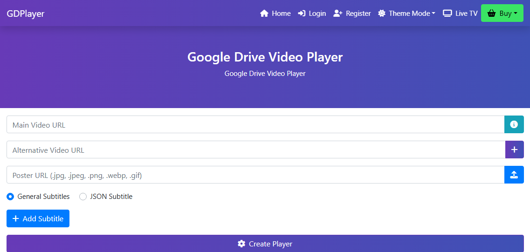Viewport: 530px width, 252px height.
Task: Select the General Subtitles radio option
Action: pyautogui.click(x=10, y=197)
